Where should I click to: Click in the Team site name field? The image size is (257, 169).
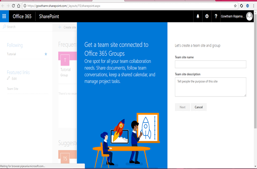(x=211, y=64)
